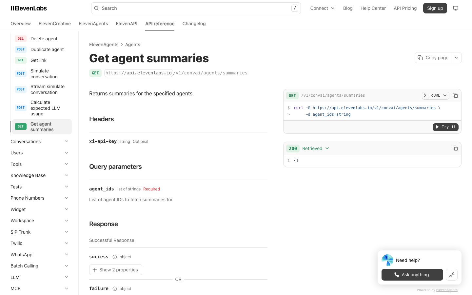472x295 pixels.
Task: Click the Agents breadcrumb link
Action: click(x=133, y=45)
